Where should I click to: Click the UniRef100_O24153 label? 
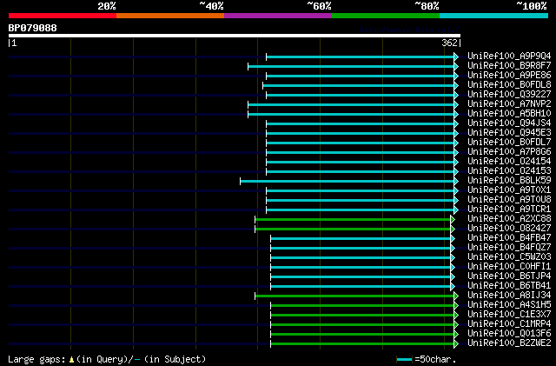click(x=509, y=171)
